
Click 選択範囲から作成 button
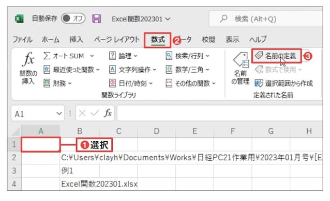(x=283, y=83)
